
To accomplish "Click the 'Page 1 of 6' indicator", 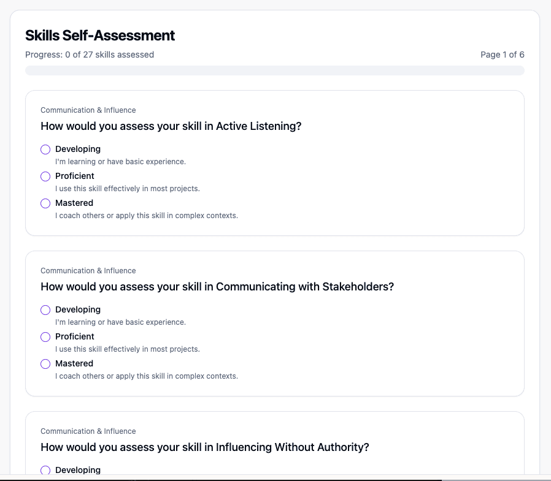I will [502, 55].
